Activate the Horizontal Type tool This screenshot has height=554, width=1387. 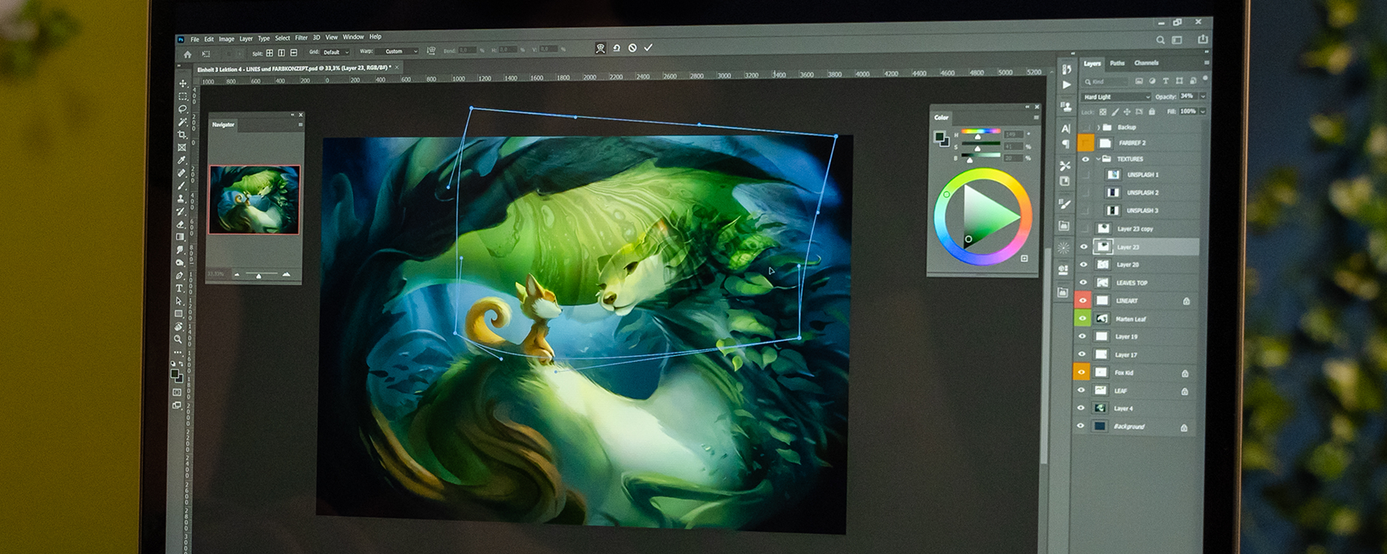click(179, 288)
